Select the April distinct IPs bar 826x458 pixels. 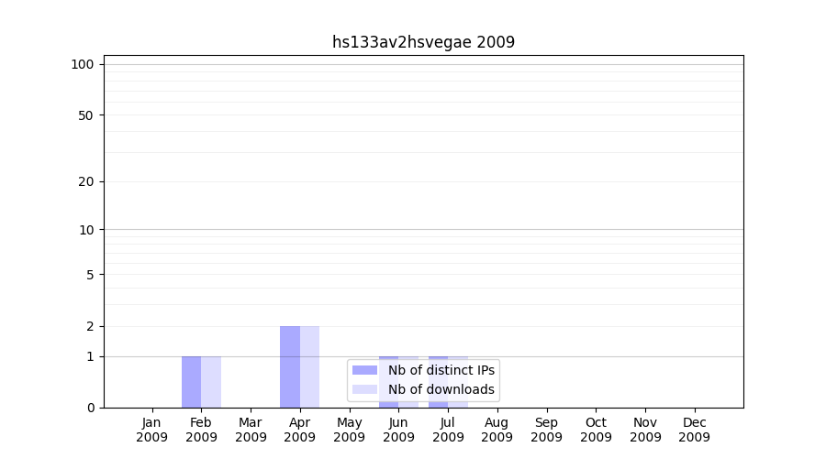(x=290, y=366)
